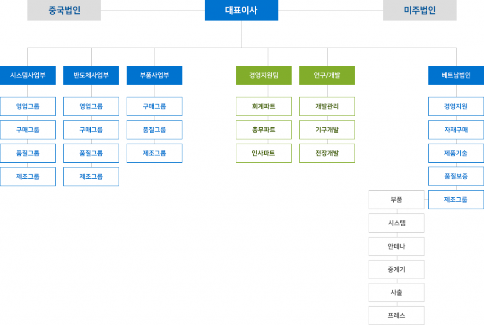484x325 pixels.
Task: Click 품질보증 under 베트남법인
Action: (x=456, y=176)
